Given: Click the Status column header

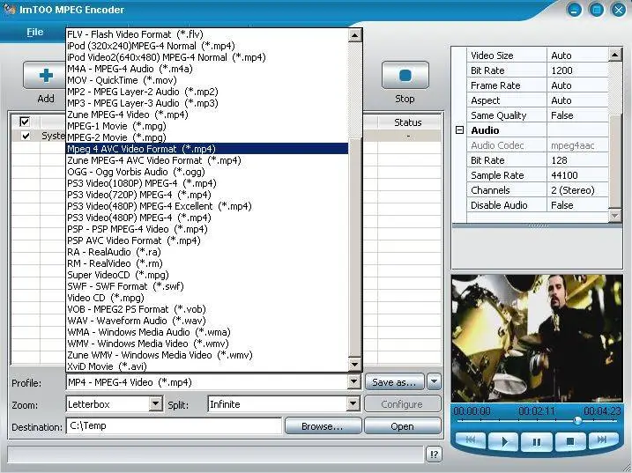Looking at the screenshot, I should (x=408, y=122).
